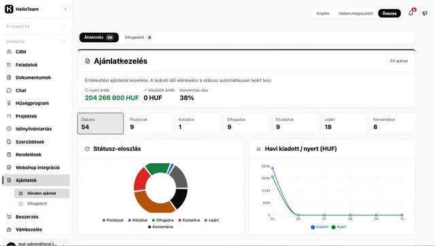Select the Konvertálva status card
Viewport: 435px width, 246px height.
coord(392,124)
